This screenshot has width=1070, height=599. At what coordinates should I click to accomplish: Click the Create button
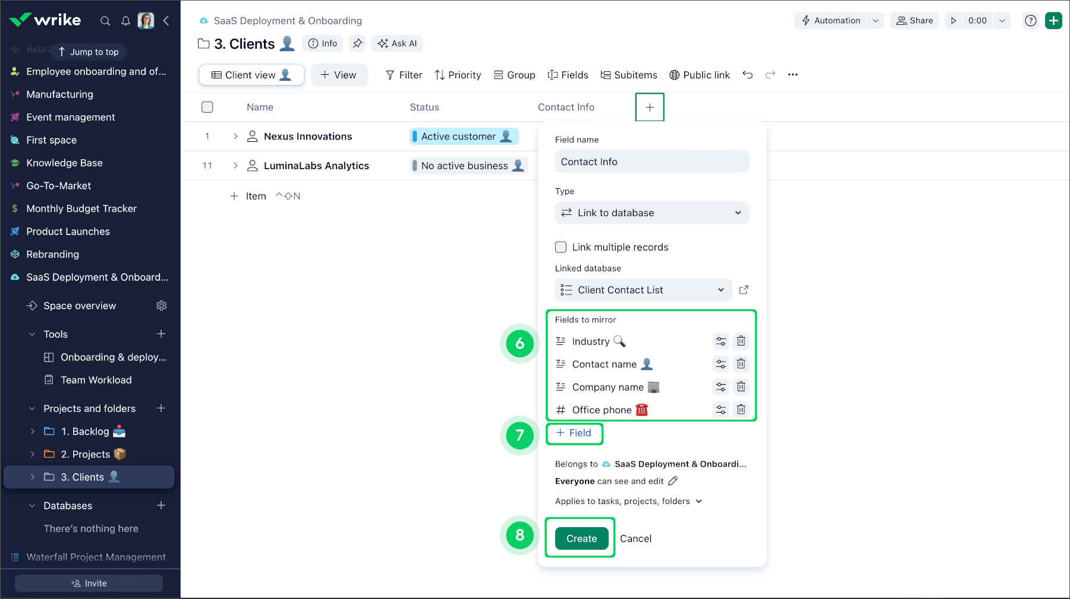point(581,538)
